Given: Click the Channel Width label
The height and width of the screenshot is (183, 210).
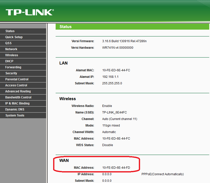Looking at the screenshot, I should pos(83,132).
